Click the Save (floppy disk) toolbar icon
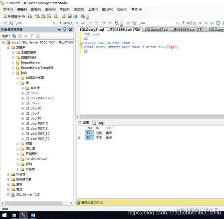This screenshot has width=224, height=219. point(69,16)
